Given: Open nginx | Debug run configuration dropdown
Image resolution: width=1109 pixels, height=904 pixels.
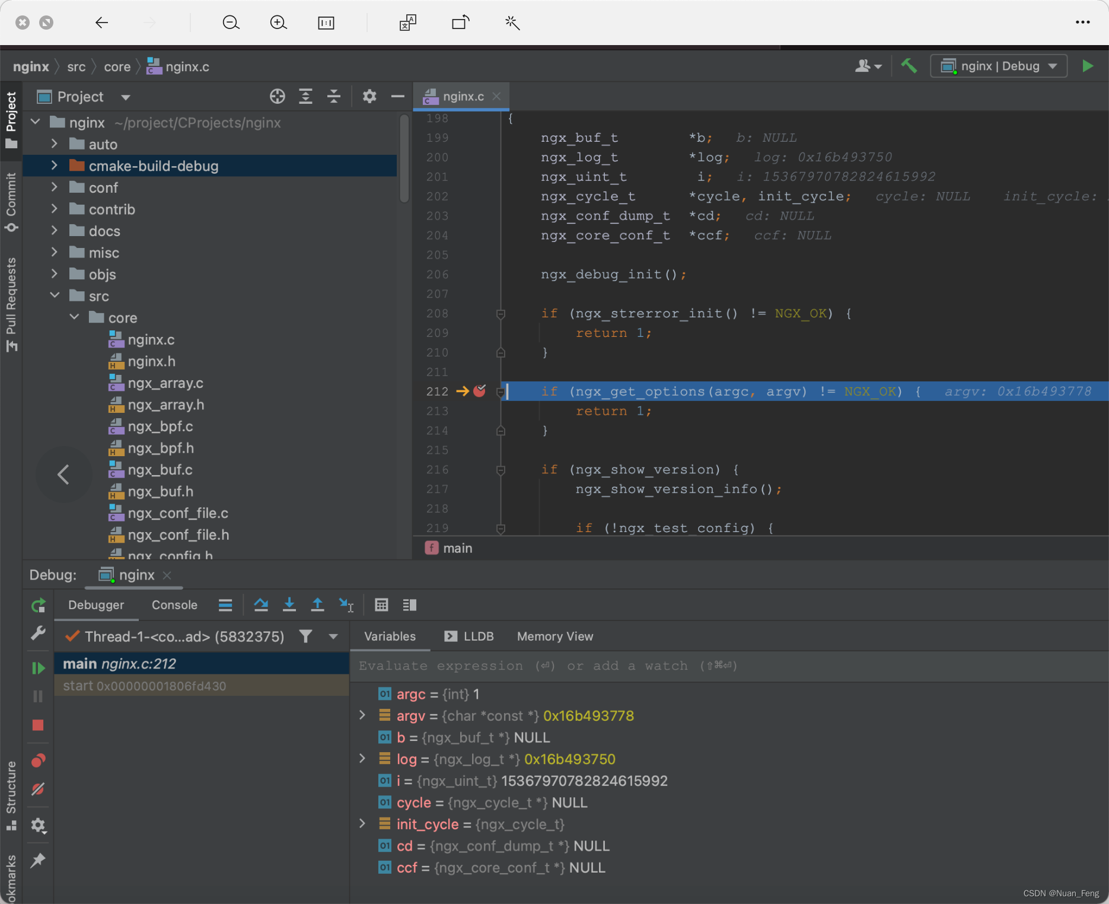Looking at the screenshot, I should [x=999, y=66].
